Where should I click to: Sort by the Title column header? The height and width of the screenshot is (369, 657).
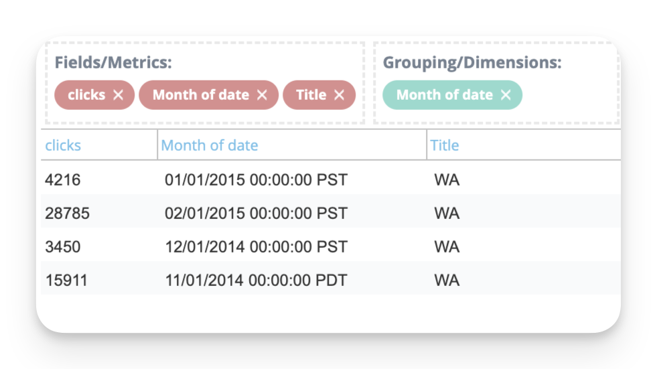445,145
